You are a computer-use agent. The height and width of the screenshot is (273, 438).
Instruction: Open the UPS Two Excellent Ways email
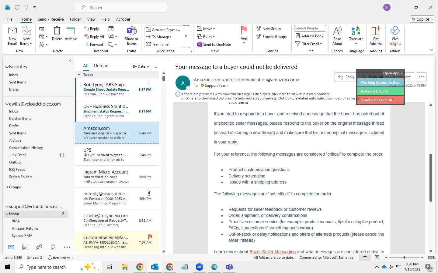pyautogui.click(x=117, y=155)
